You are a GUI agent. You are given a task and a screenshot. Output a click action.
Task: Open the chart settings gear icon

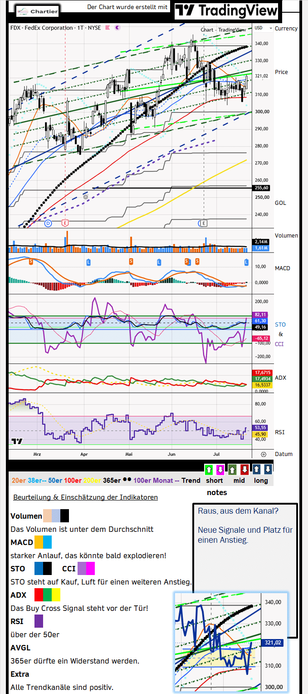click(x=263, y=454)
